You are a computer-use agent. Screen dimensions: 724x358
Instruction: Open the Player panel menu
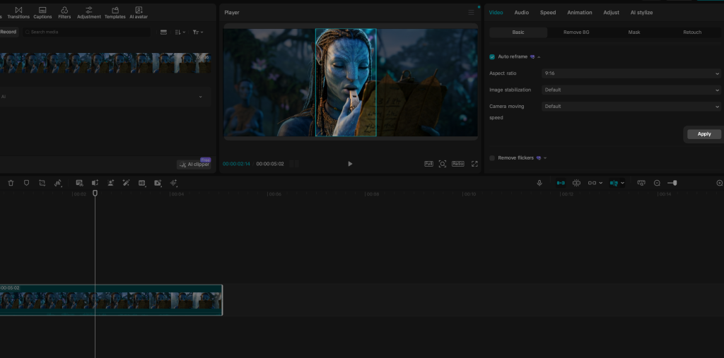(x=471, y=13)
